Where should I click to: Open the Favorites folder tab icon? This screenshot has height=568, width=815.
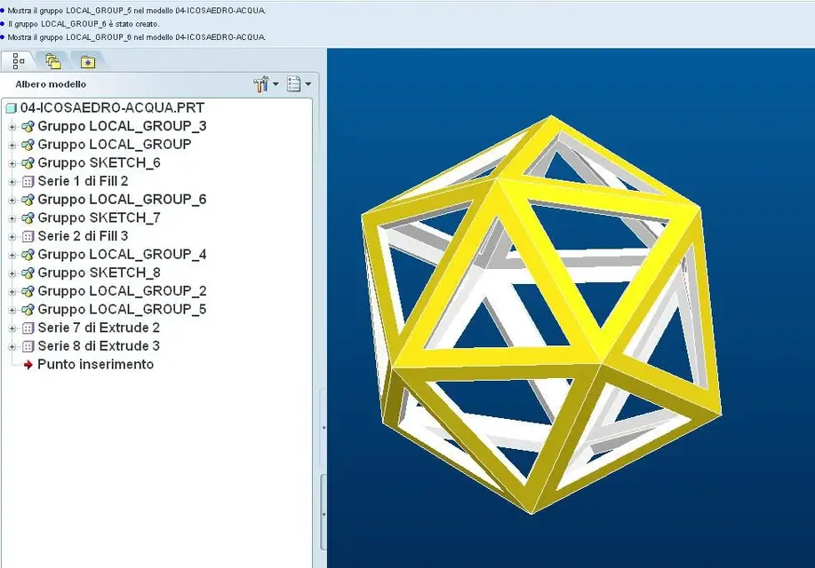coord(88,62)
